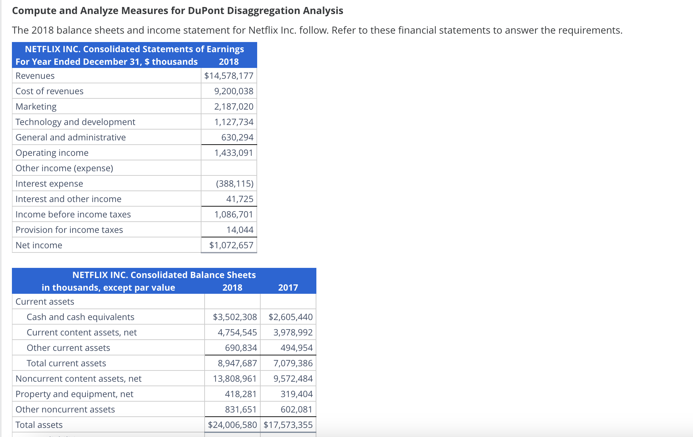Viewport: 693px width, 437px height.
Task: Click the Revenues row label
Action: 35,76
